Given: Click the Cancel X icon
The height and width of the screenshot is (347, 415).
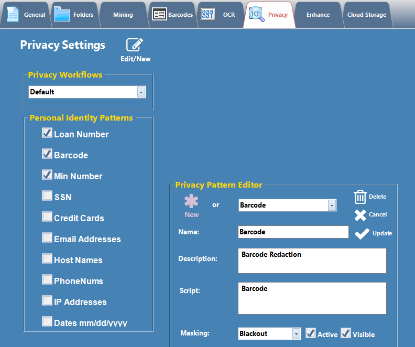Looking at the screenshot, I should click(360, 215).
